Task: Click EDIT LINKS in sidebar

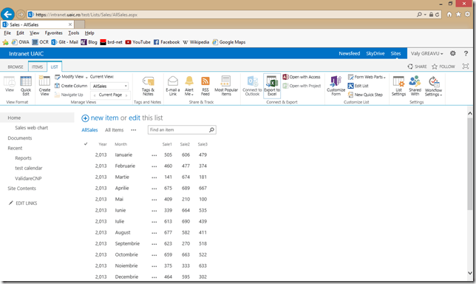Action: (x=23, y=203)
